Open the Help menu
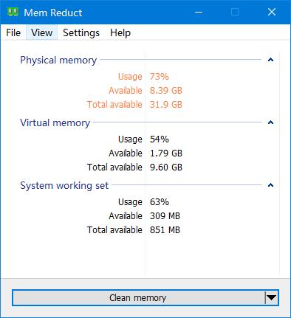This screenshot has width=291, height=318. click(x=120, y=32)
